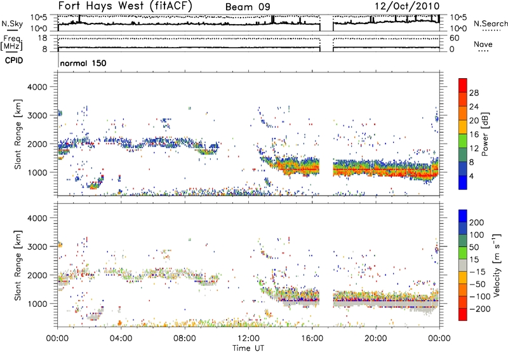Click the 'Freq. [MHz]' label
Screen dimensions: 508x352
point(11,43)
